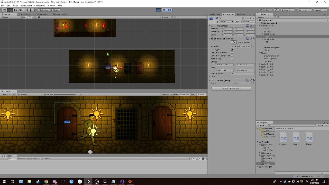The width and height of the screenshot is (329, 185).
Task: Click the Step frame button
Action: pos(169,10)
